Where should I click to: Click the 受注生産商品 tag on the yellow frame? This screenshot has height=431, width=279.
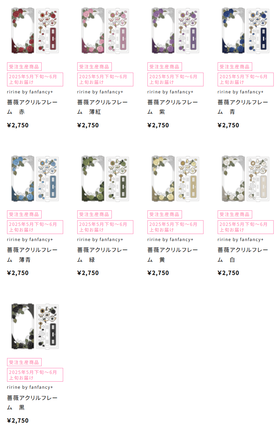point(165,214)
